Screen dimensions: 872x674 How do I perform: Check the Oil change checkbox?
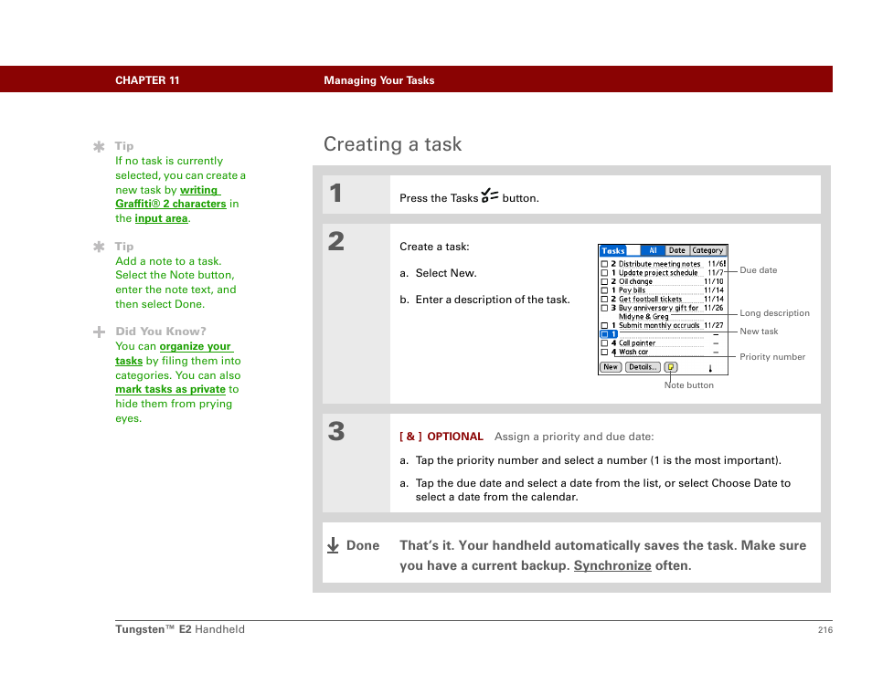pos(604,281)
